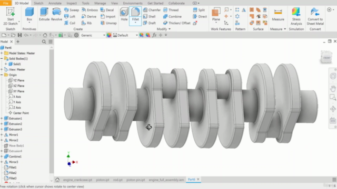
Task: Activate the Revolve tool
Action: (x=56, y=14)
